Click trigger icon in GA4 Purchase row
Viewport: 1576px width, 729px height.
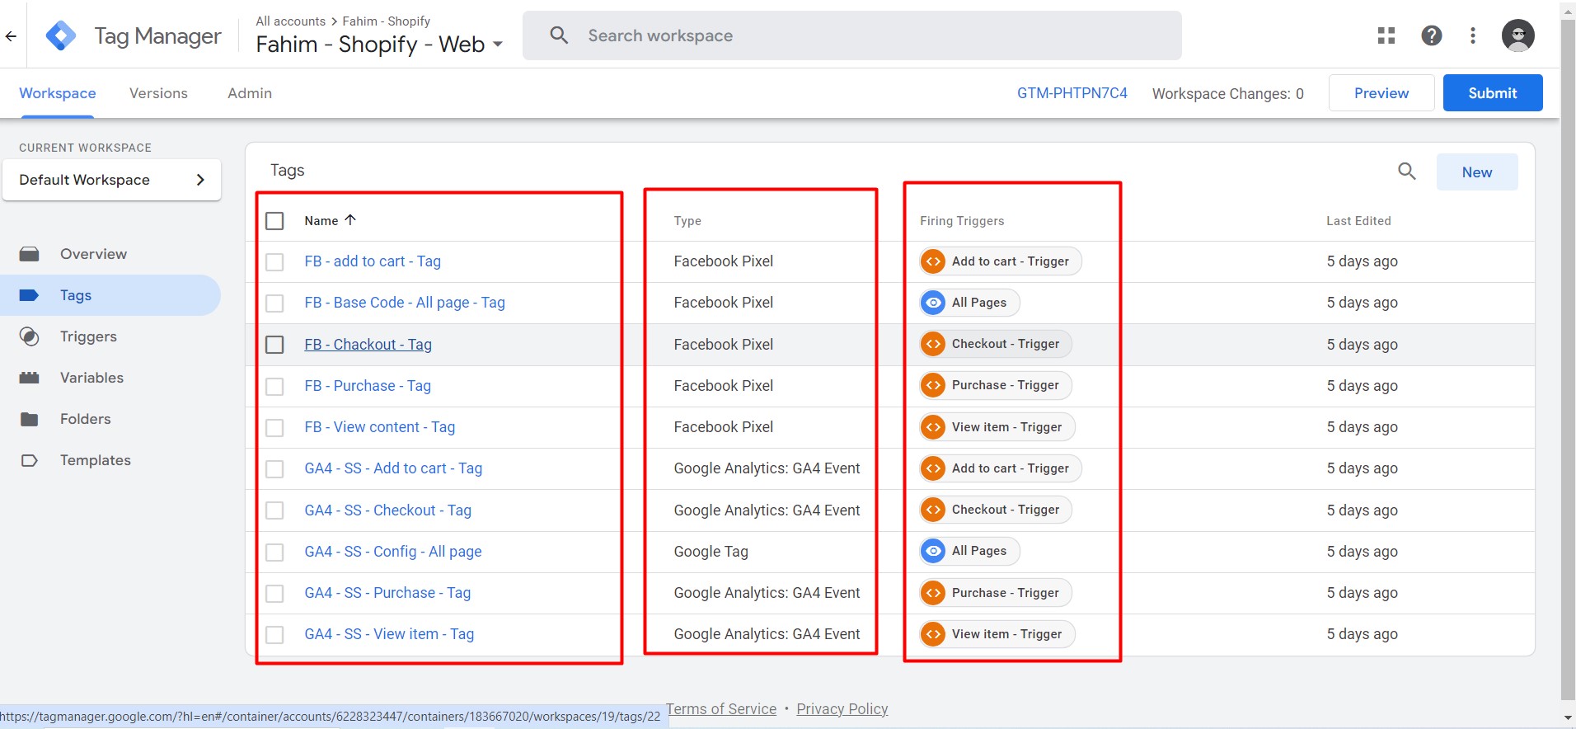[933, 593]
